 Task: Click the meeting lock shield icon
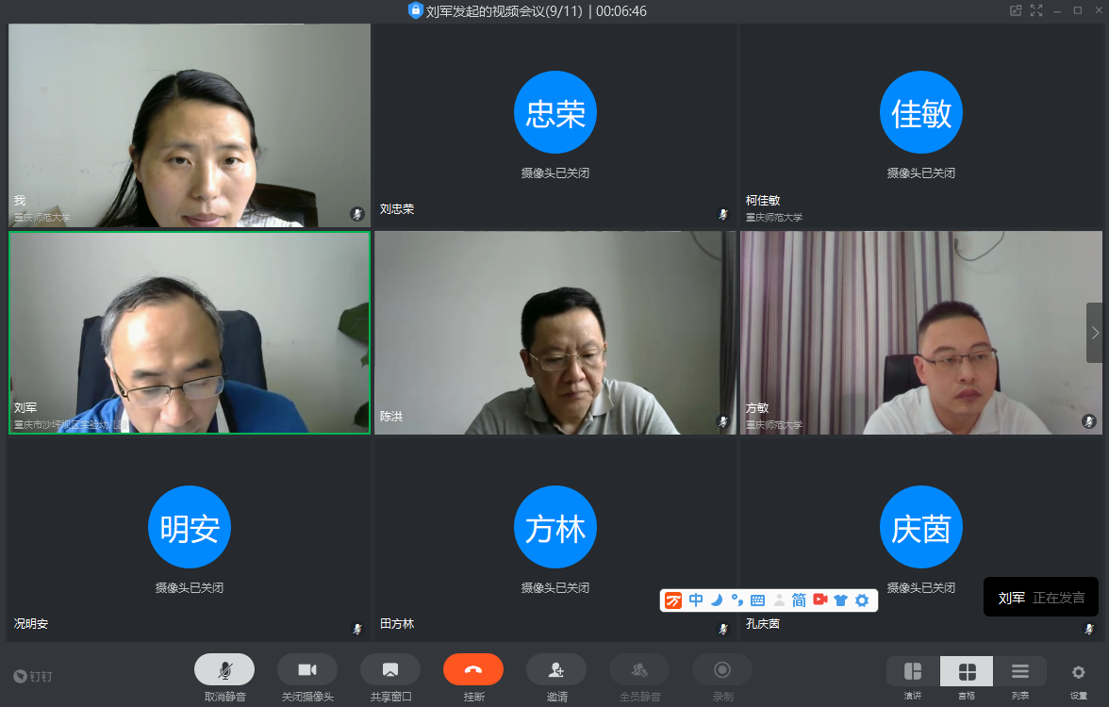pyautogui.click(x=415, y=10)
